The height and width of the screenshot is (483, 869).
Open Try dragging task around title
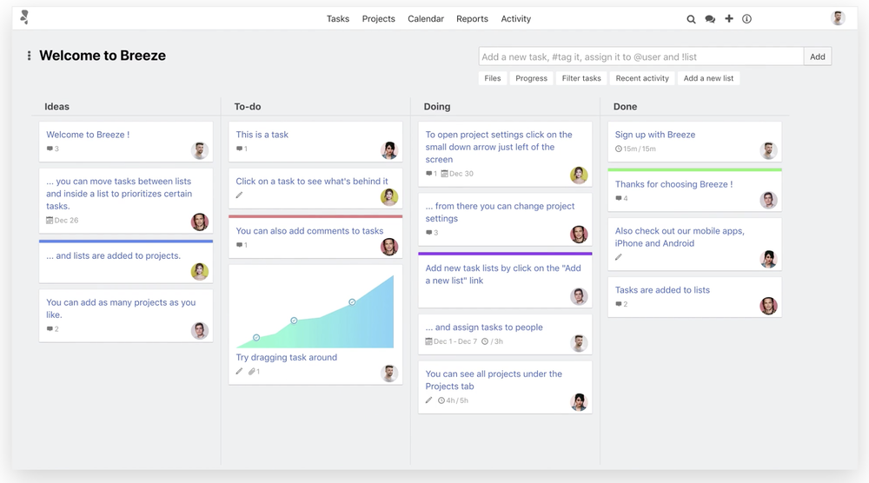click(287, 357)
